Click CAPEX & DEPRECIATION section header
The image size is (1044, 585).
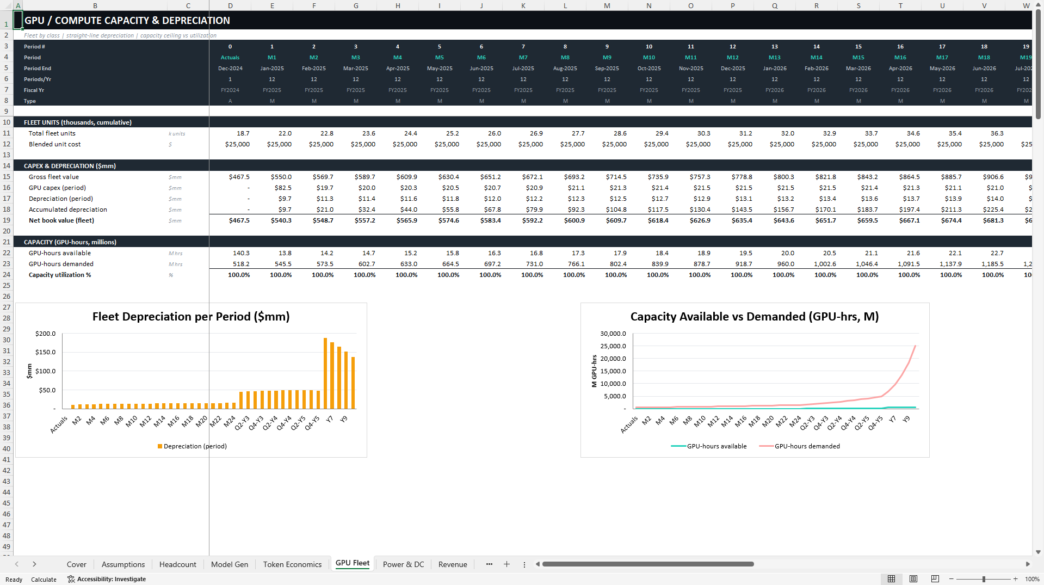pos(70,166)
